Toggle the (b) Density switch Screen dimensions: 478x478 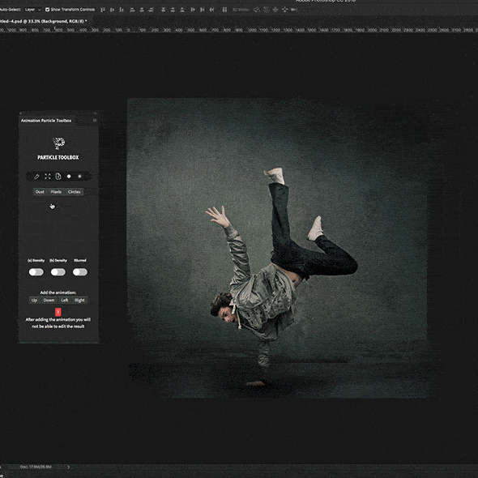pyautogui.click(x=58, y=272)
